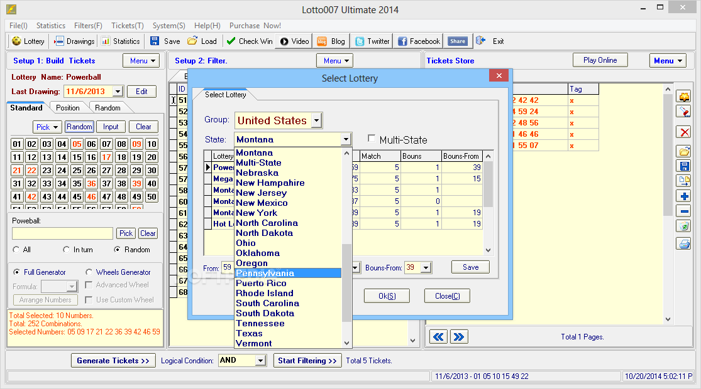This screenshot has height=389, width=701.
Task: Select Texas from the state list
Action: point(288,333)
